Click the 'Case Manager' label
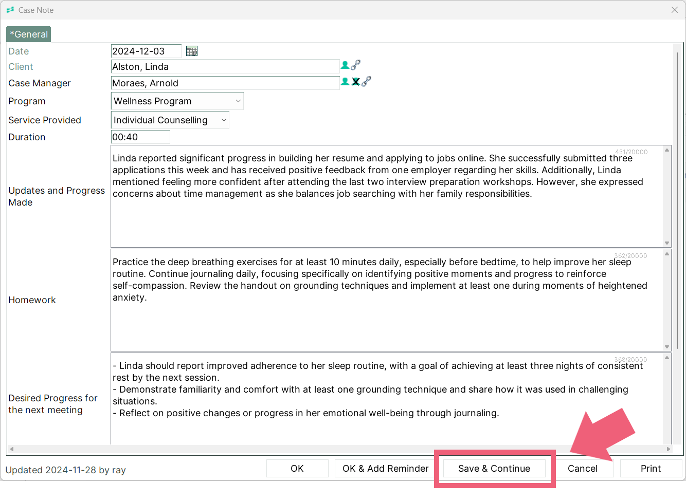 (40, 83)
